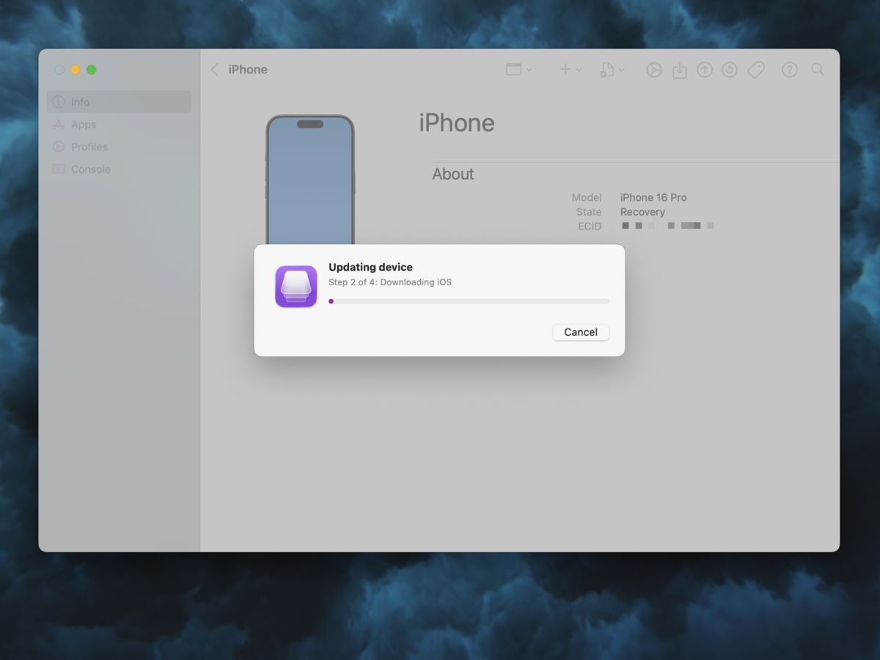This screenshot has width=880, height=660.
Task: Open Help with the question mark icon
Action: (790, 70)
